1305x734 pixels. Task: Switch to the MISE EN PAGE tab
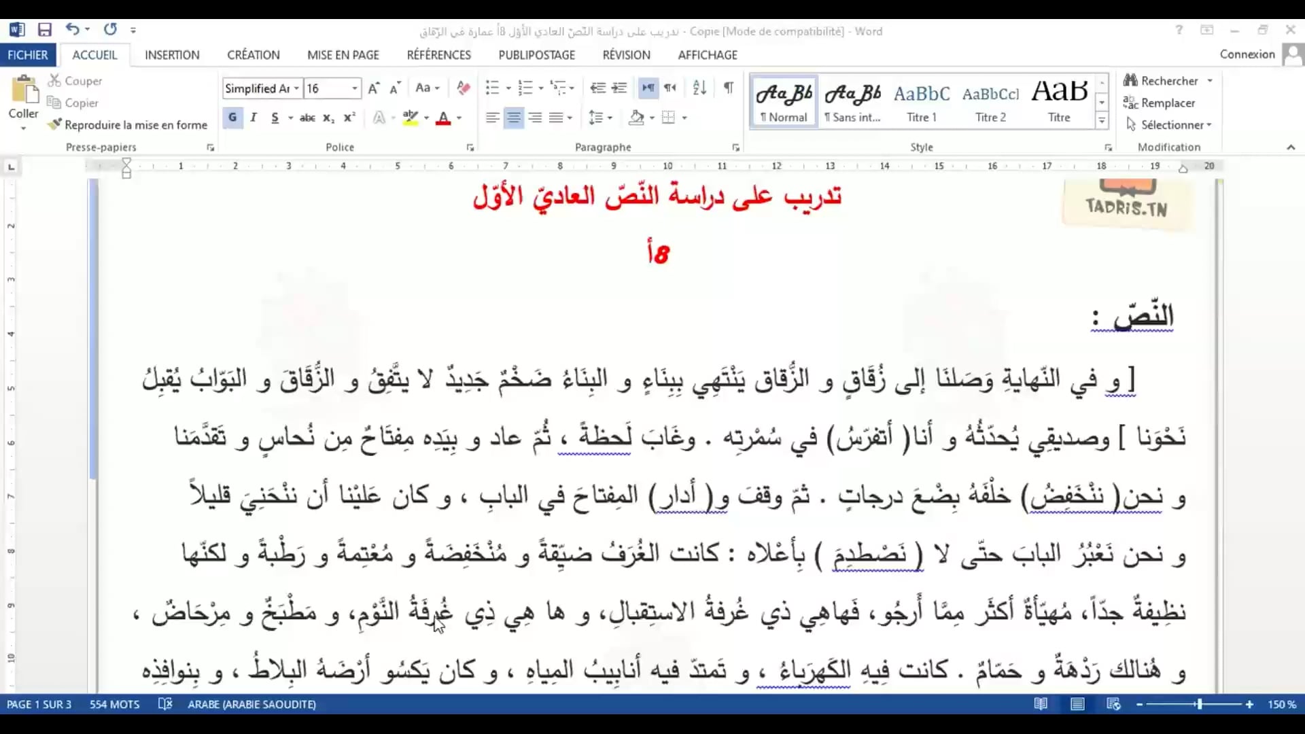pos(343,55)
